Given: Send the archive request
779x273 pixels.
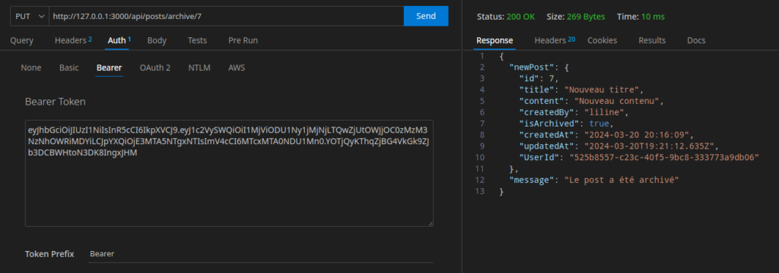Looking at the screenshot, I should click(426, 16).
